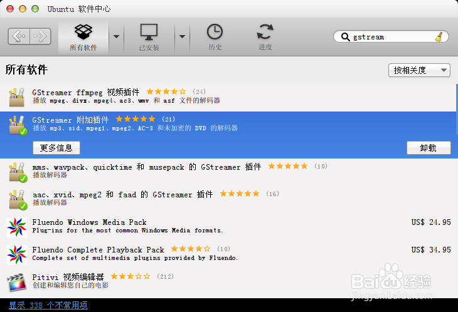Select Fluendo Windows Media Pack title
Screen dimensions: 458x312
click(x=89, y=222)
